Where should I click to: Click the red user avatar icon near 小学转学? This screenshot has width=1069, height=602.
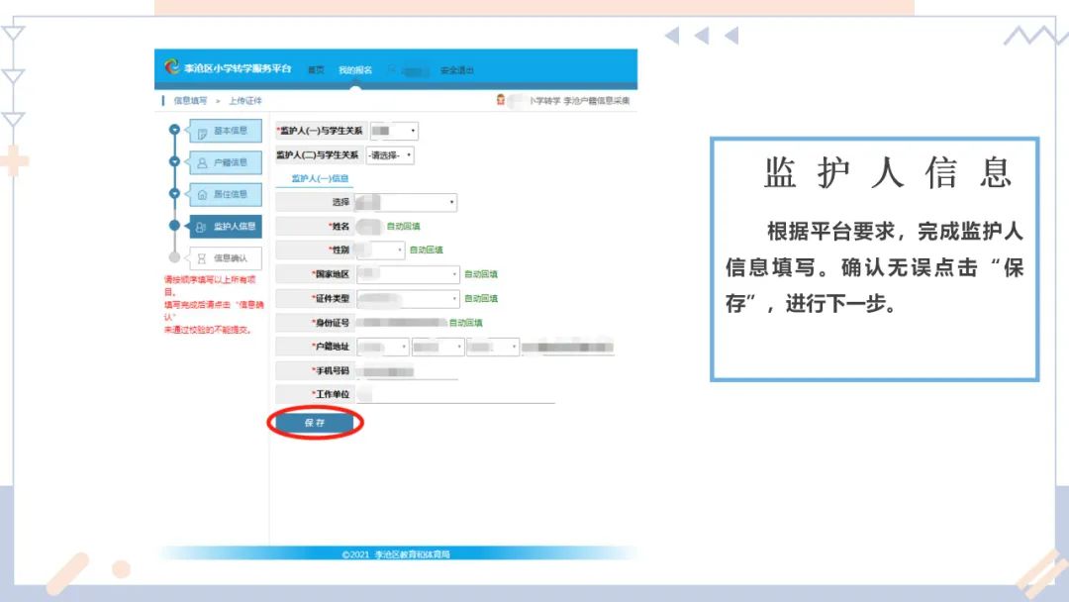click(500, 101)
